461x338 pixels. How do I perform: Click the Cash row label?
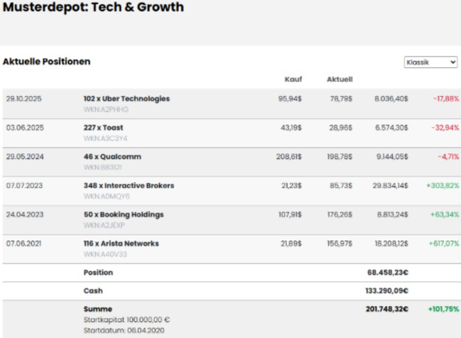click(93, 291)
